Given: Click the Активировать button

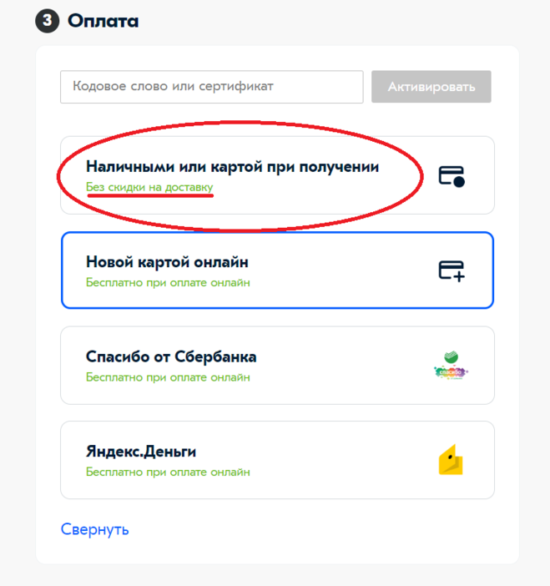Looking at the screenshot, I should pyautogui.click(x=431, y=87).
